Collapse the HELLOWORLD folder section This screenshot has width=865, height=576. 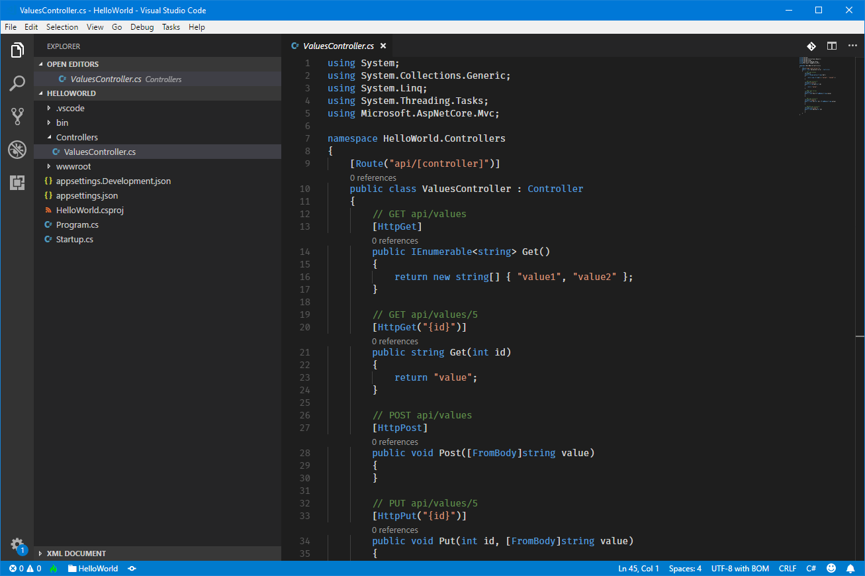pyautogui.click(x=158, y=93)
